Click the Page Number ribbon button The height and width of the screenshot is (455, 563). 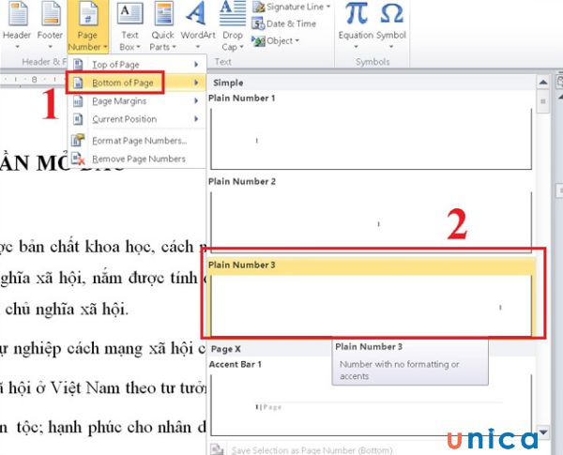pyautogui.click(x=87, y=26)
